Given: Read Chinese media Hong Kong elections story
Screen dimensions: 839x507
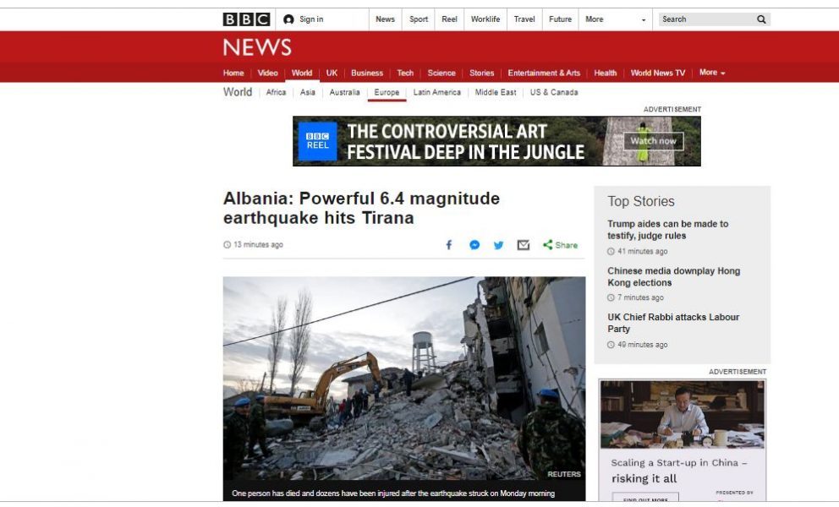Looking at the screenshot, I should click(x=673, y=276).
